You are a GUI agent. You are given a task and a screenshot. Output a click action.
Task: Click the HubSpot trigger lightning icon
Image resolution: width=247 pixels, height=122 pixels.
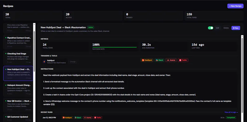[x=44, y=62]
